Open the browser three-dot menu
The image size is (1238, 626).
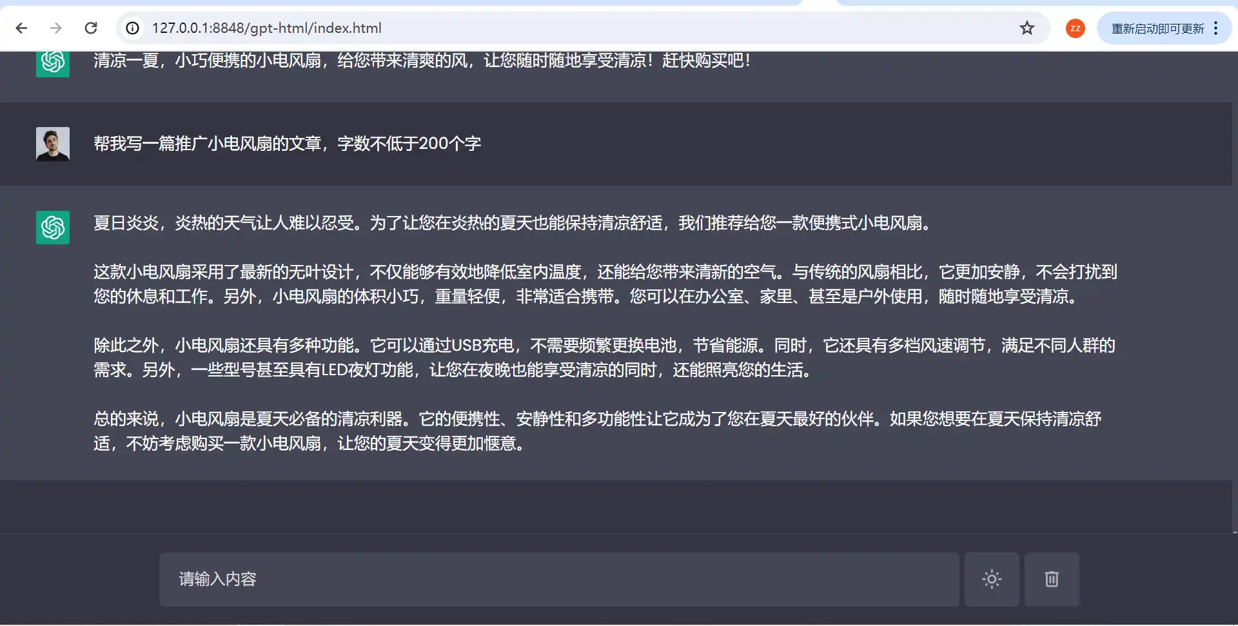point(1215,28)
